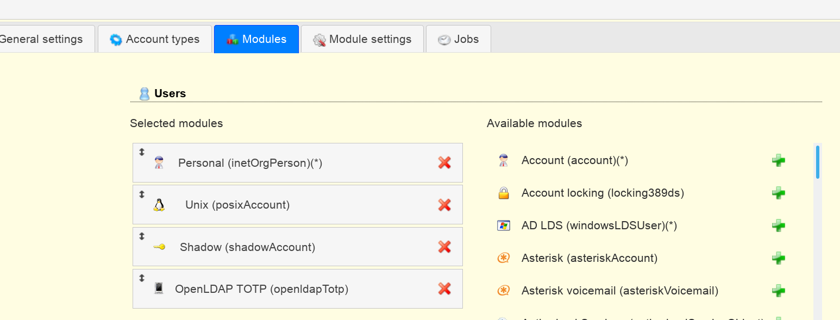Click the reorder handle on OpenLDAP TOTP module
Image resolution: width=840 pixels, height=320 pixels.
tap(142, 278)
